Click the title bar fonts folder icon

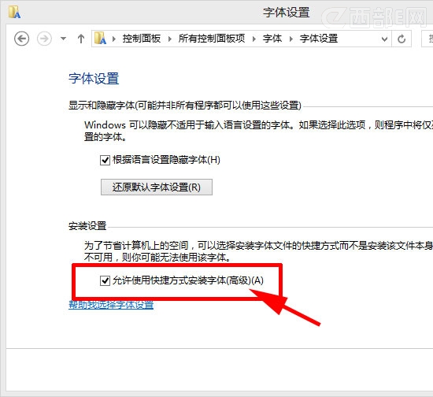click(14, 12)
